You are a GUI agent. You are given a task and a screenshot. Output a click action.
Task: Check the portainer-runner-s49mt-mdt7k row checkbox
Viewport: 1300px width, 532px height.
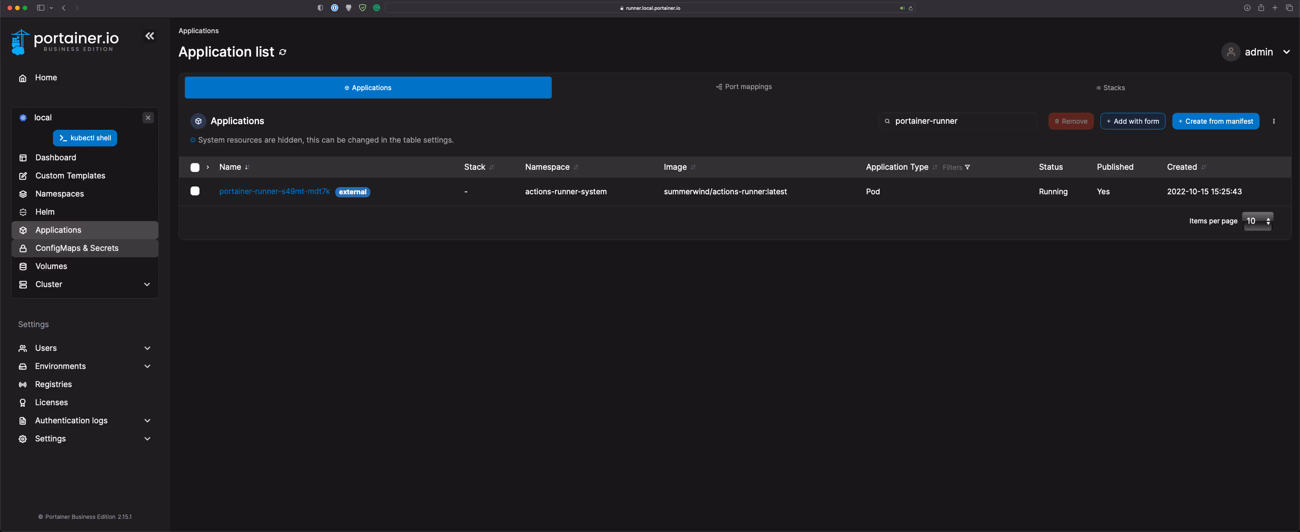click(x=195, y=191)
